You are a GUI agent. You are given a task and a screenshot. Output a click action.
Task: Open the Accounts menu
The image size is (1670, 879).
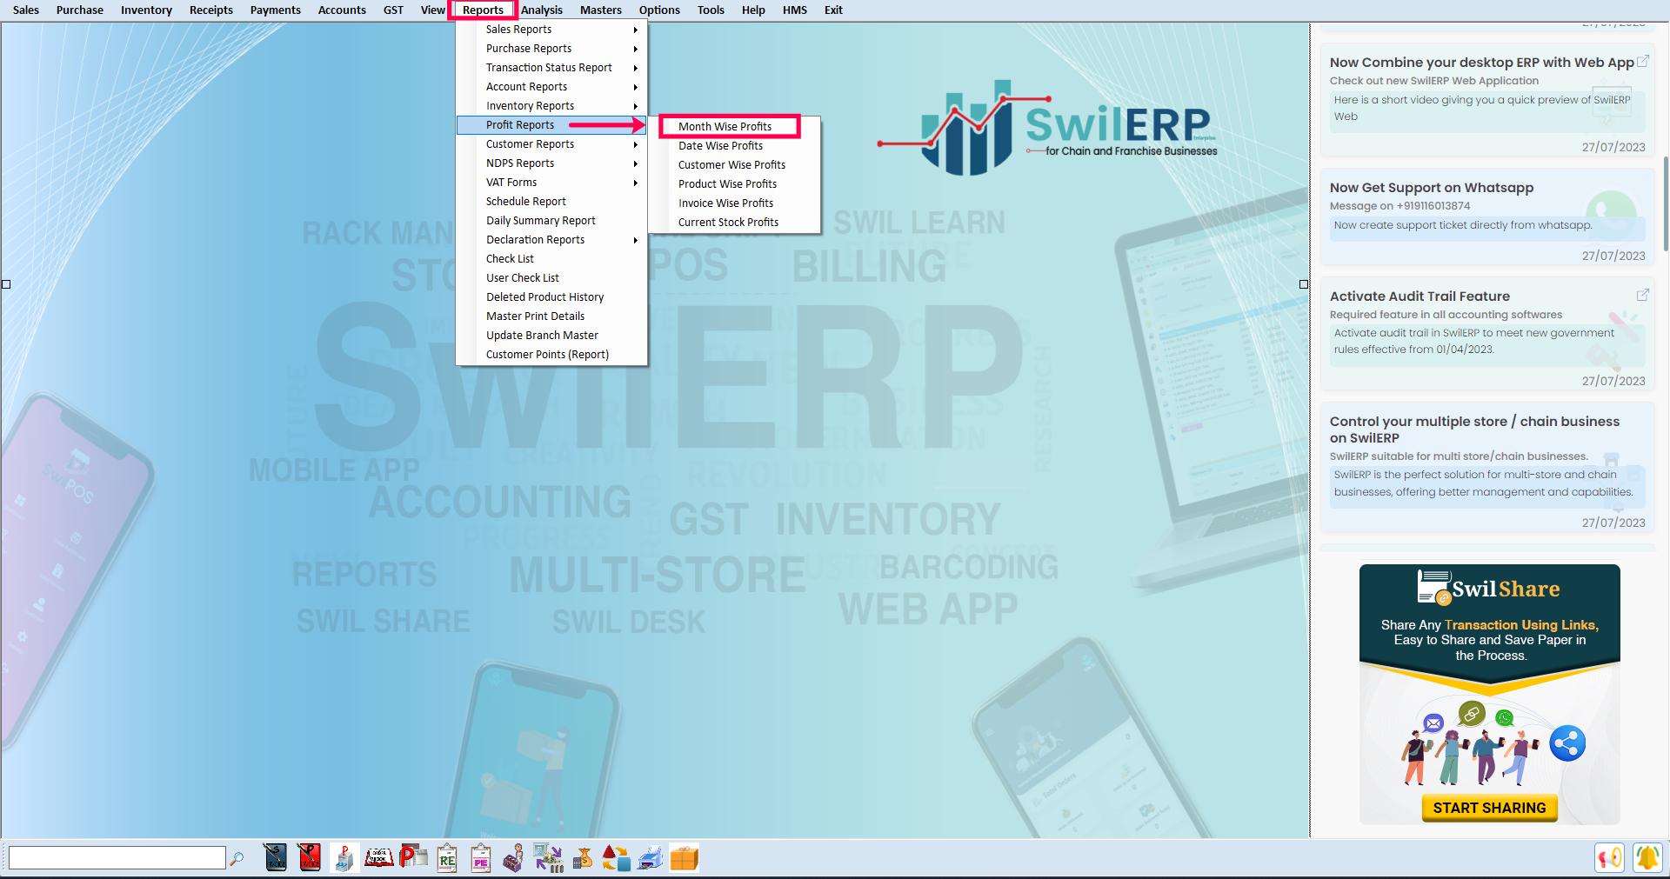coord(342,10)
